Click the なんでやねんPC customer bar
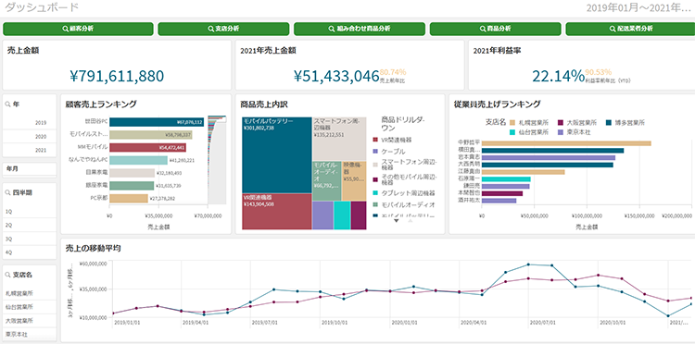 coord(138,160)
